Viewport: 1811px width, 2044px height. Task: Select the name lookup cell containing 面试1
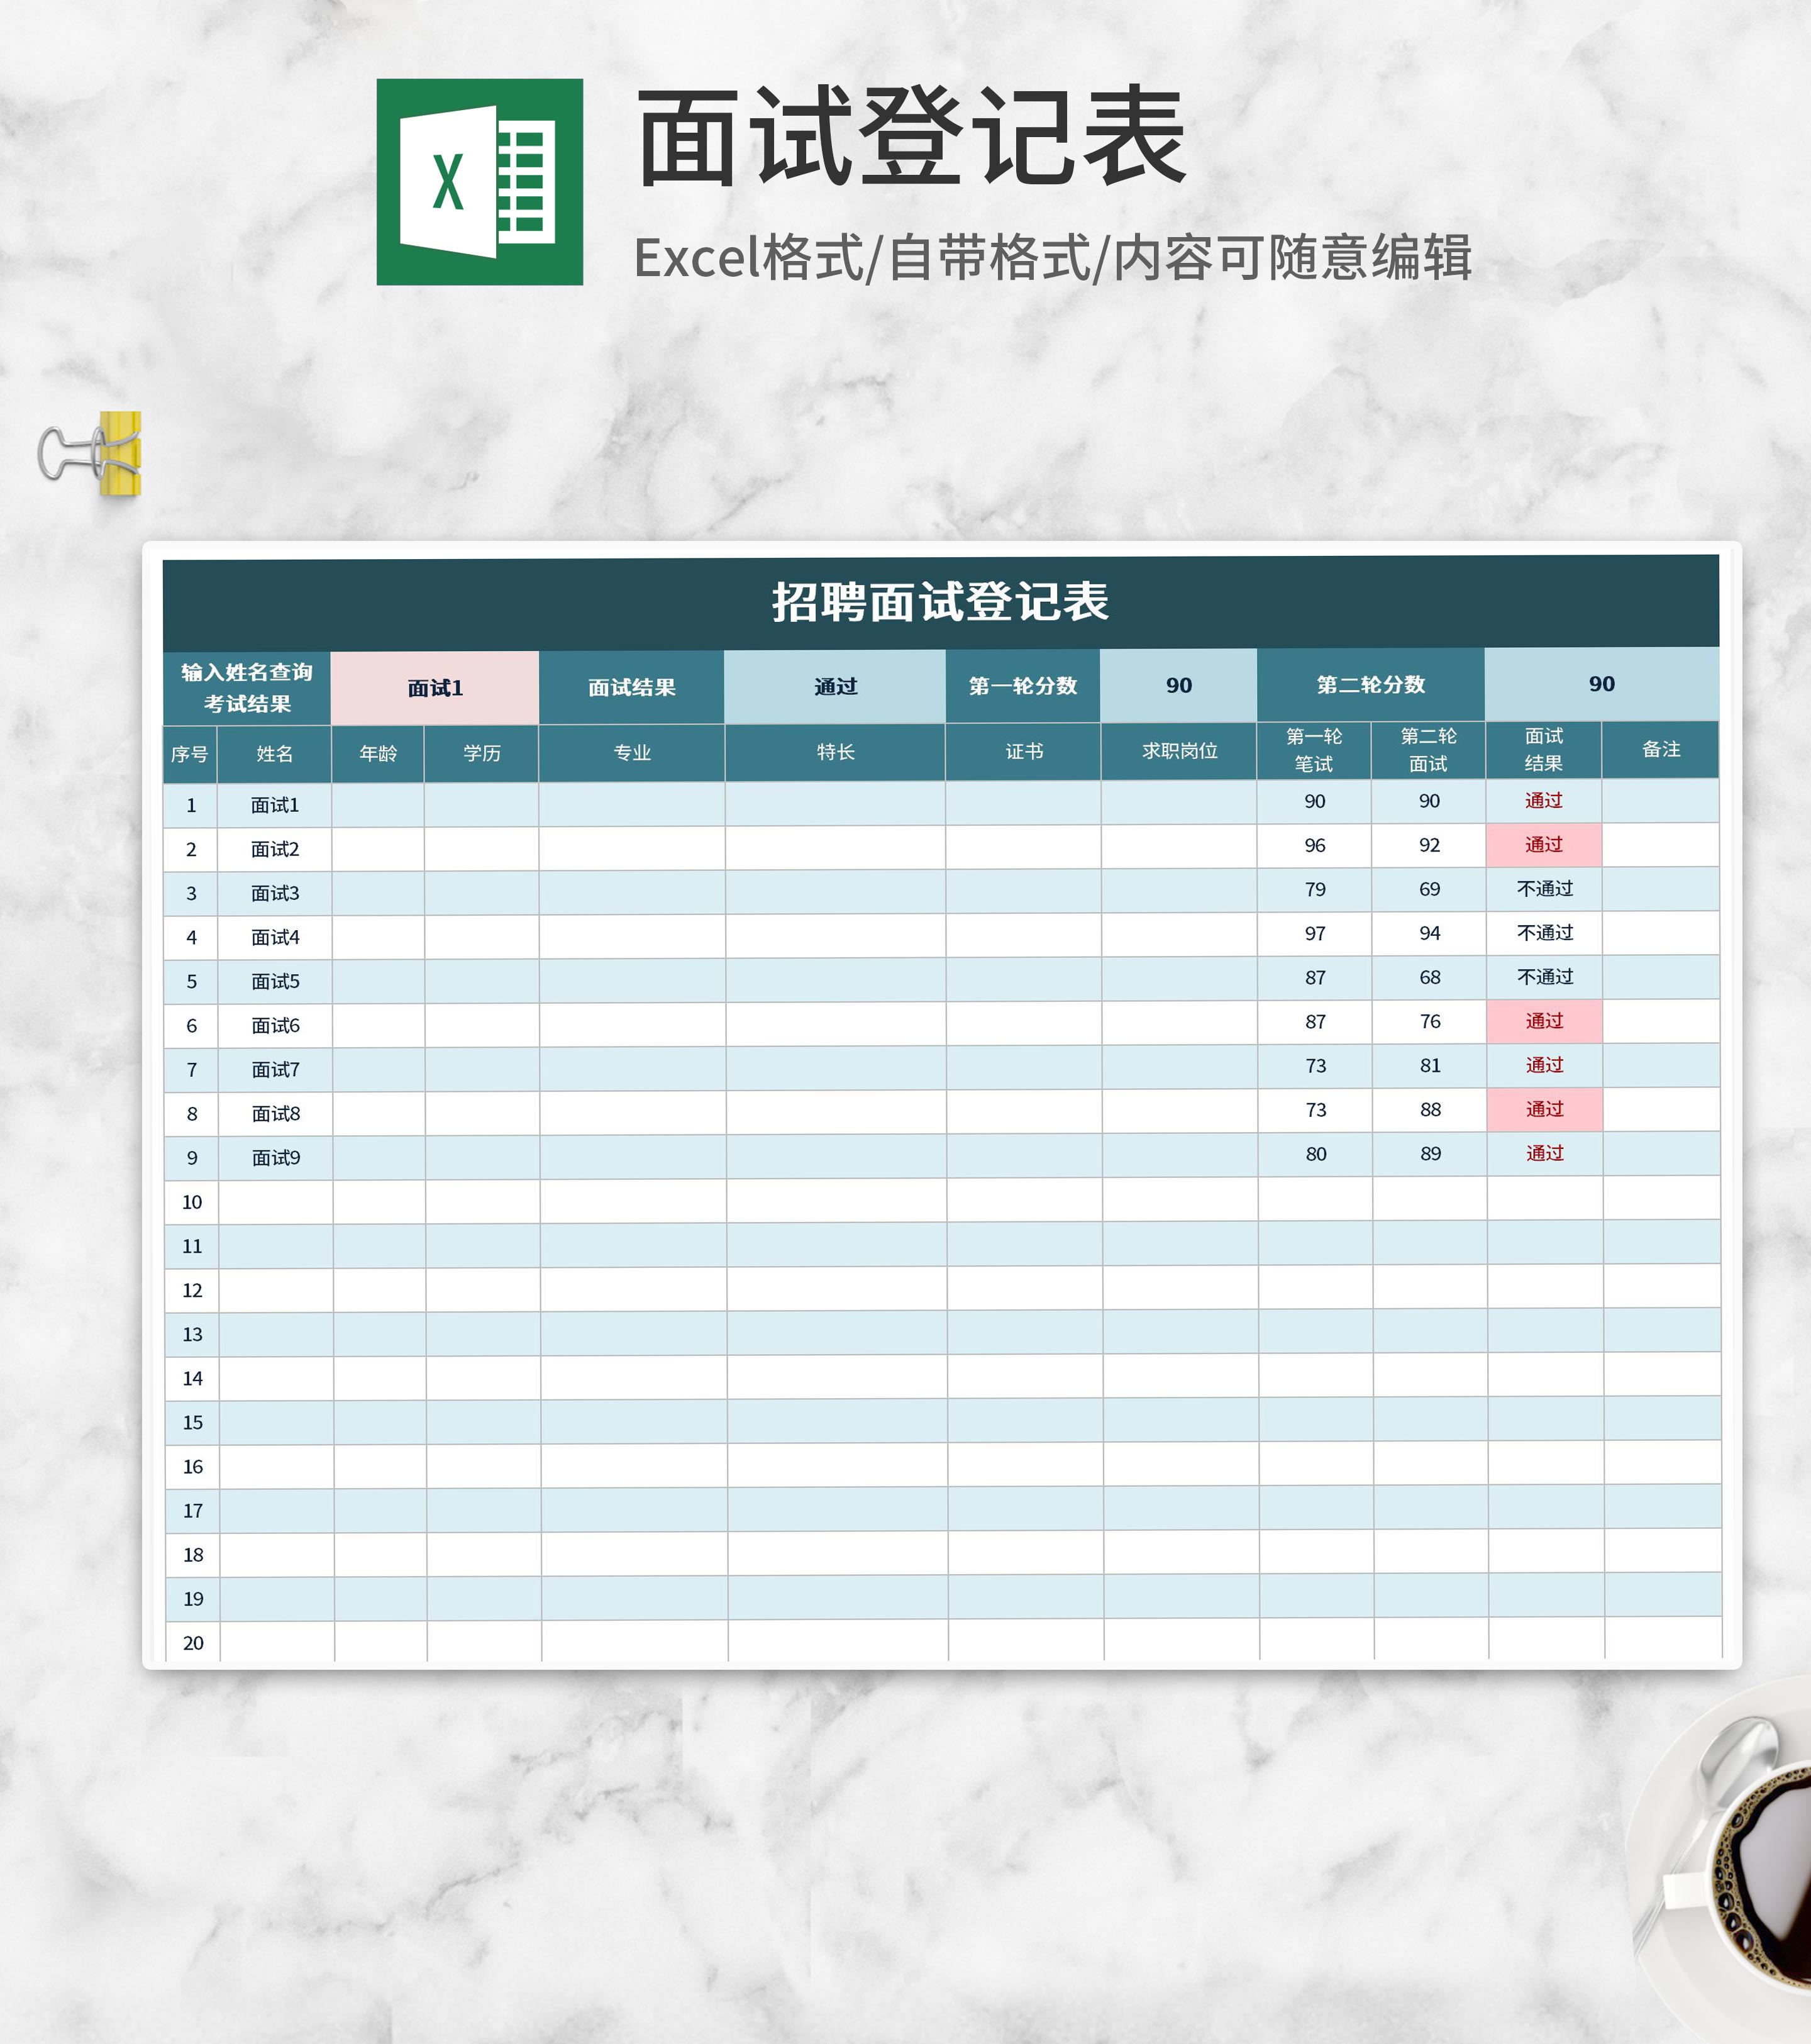pos(434,688)
